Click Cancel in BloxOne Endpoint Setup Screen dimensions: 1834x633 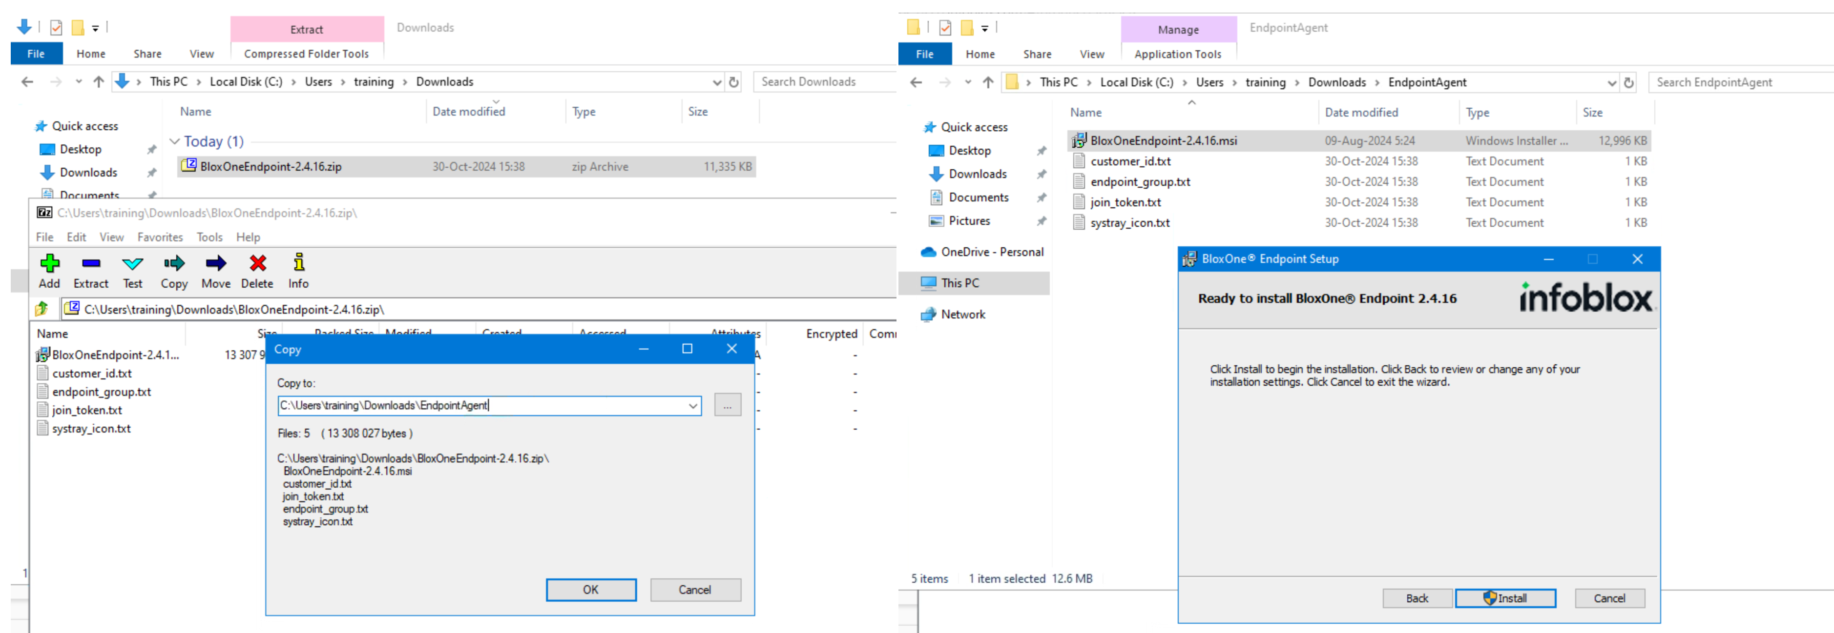(x=1609, y=598)
